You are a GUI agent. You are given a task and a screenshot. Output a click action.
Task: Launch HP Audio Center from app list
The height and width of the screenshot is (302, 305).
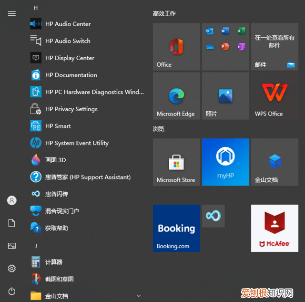[68, 24]
